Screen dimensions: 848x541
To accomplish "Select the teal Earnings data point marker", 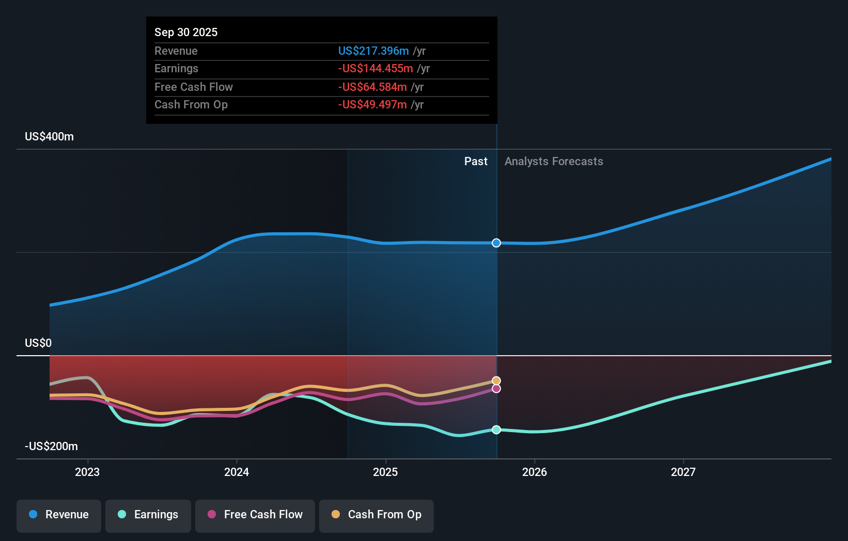I will (496, 429).
